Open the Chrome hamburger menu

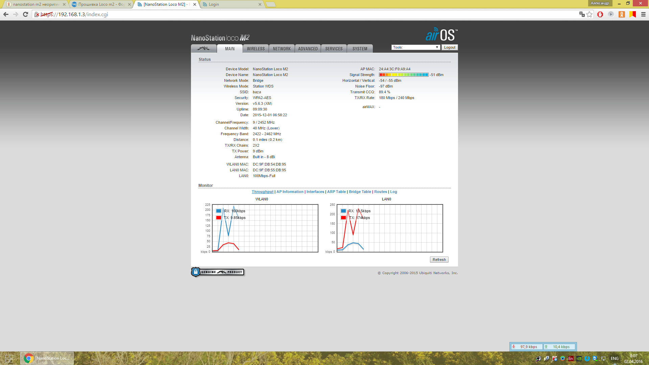[x=643, y=14]
